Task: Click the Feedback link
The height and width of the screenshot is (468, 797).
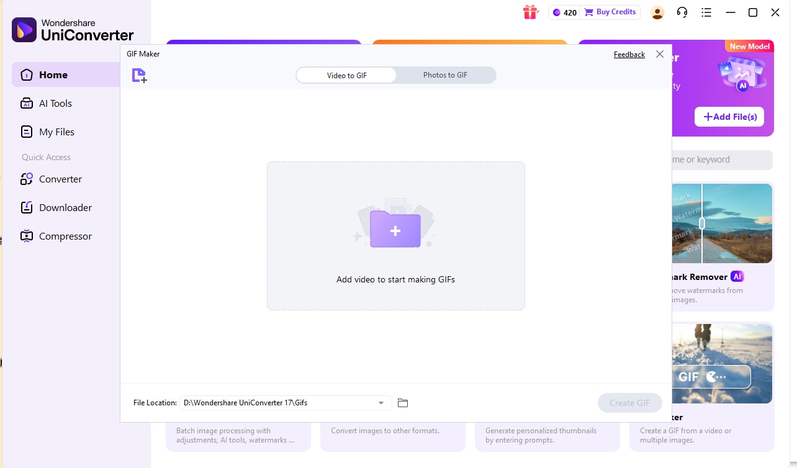Action: [629, 55]
